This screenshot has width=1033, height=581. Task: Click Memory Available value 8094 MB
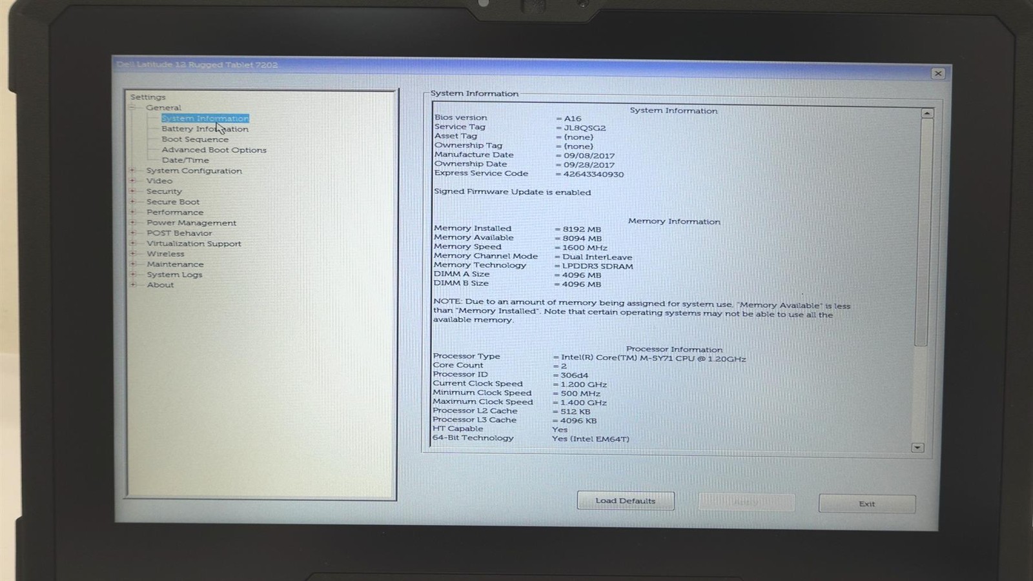click(582, 239)
